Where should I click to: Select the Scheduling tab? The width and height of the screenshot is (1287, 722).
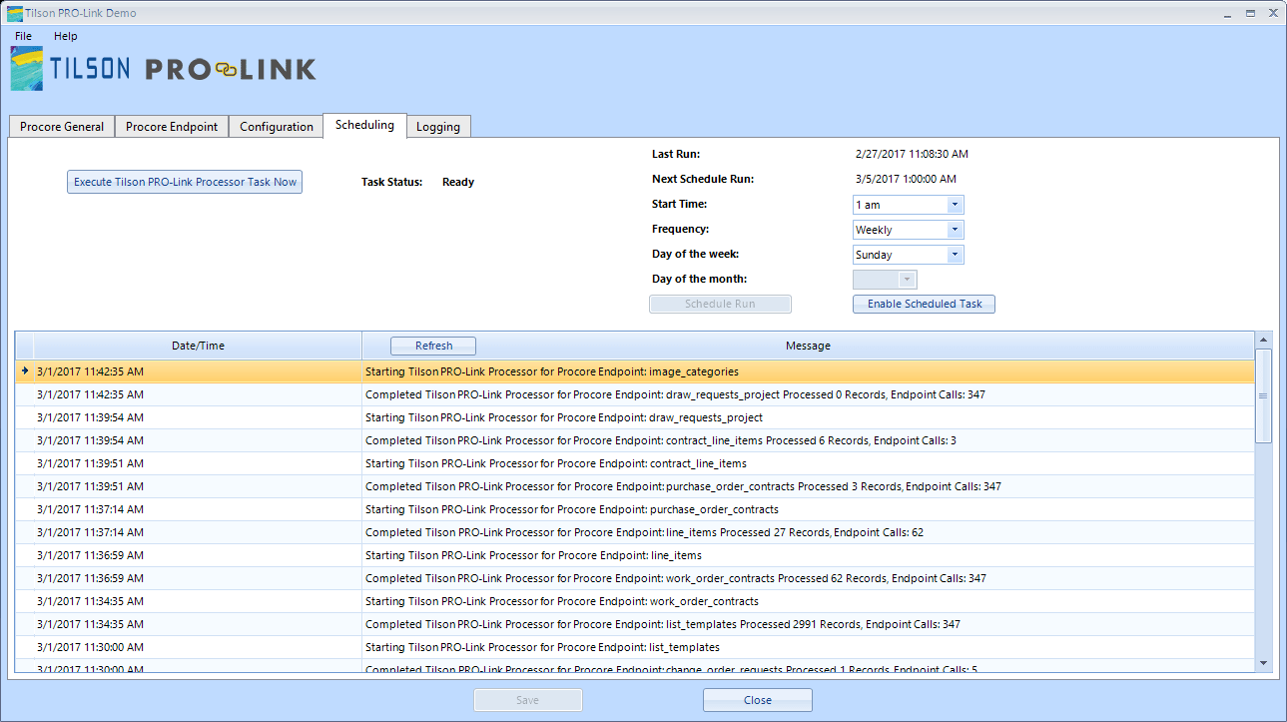pyautogui.click(x=364, y=125)
